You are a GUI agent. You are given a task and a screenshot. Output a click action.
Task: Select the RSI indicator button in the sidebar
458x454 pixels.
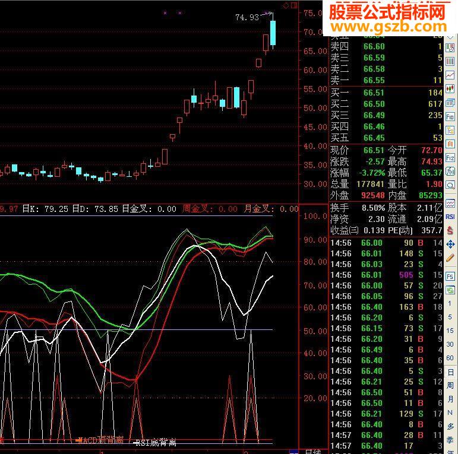tap(450, 217)
